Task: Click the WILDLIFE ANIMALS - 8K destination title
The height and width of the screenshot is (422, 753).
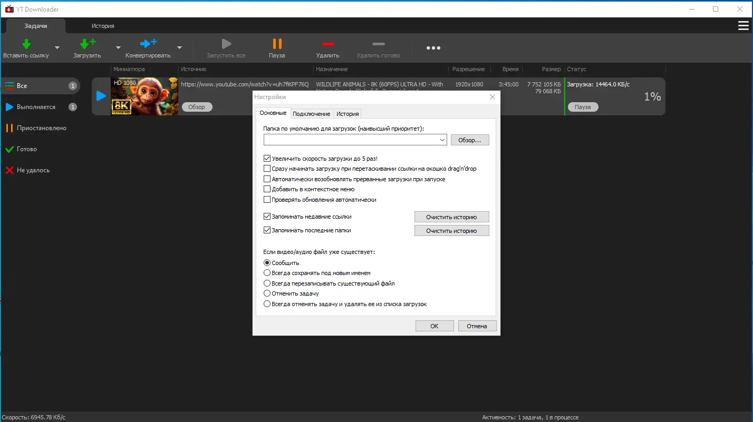Action: click(380, 84)
